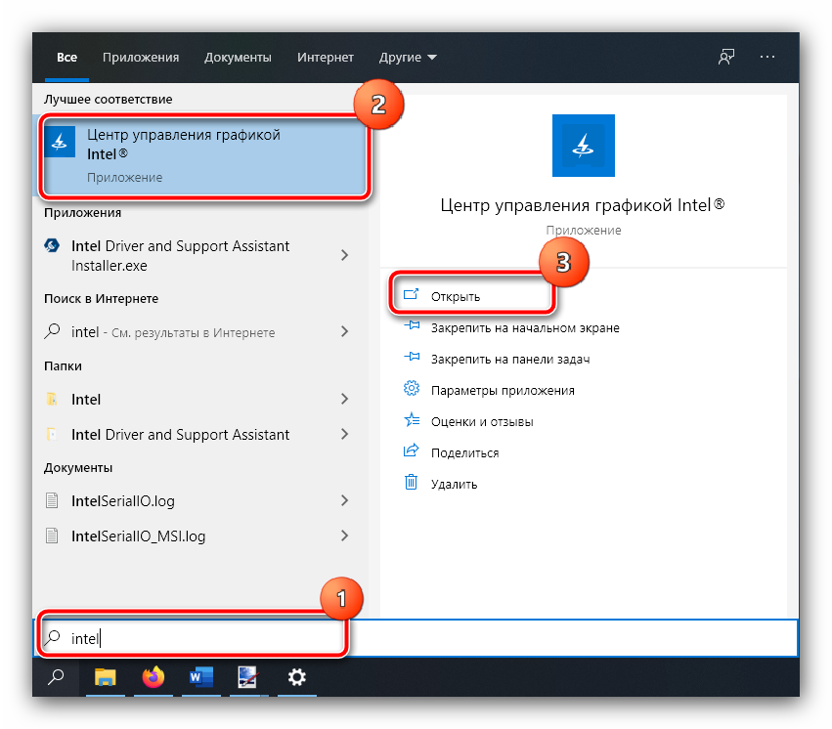This screenshot has height=729, width=832.
Task: Open File Explorer from the taskbar
Action: 105,677
